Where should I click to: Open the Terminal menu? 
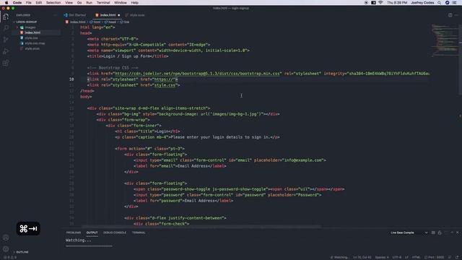tap(103, 3)
